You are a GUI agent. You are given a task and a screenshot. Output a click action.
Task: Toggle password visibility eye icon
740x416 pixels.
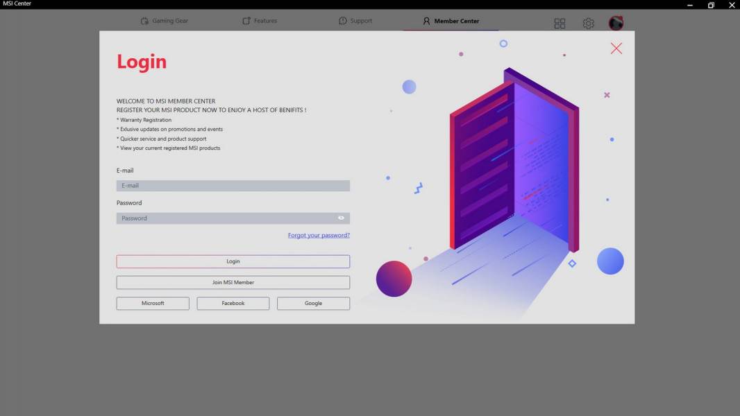(x=341, y=218)
